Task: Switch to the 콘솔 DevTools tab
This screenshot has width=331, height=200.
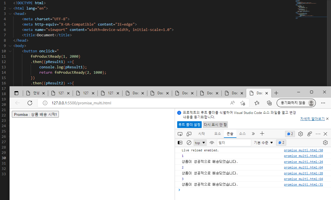Action: pos(230,134)
